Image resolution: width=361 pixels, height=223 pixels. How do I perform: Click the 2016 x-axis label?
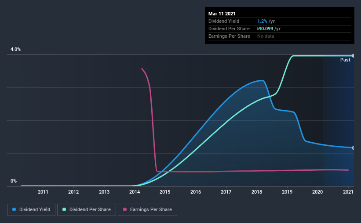196,192
